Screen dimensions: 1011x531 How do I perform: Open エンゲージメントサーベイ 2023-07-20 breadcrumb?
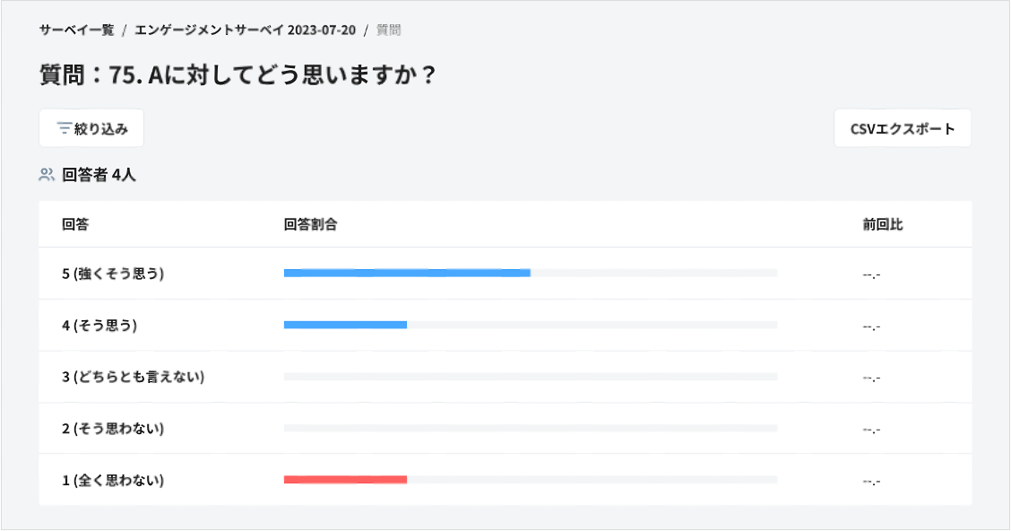pos(243,29)
